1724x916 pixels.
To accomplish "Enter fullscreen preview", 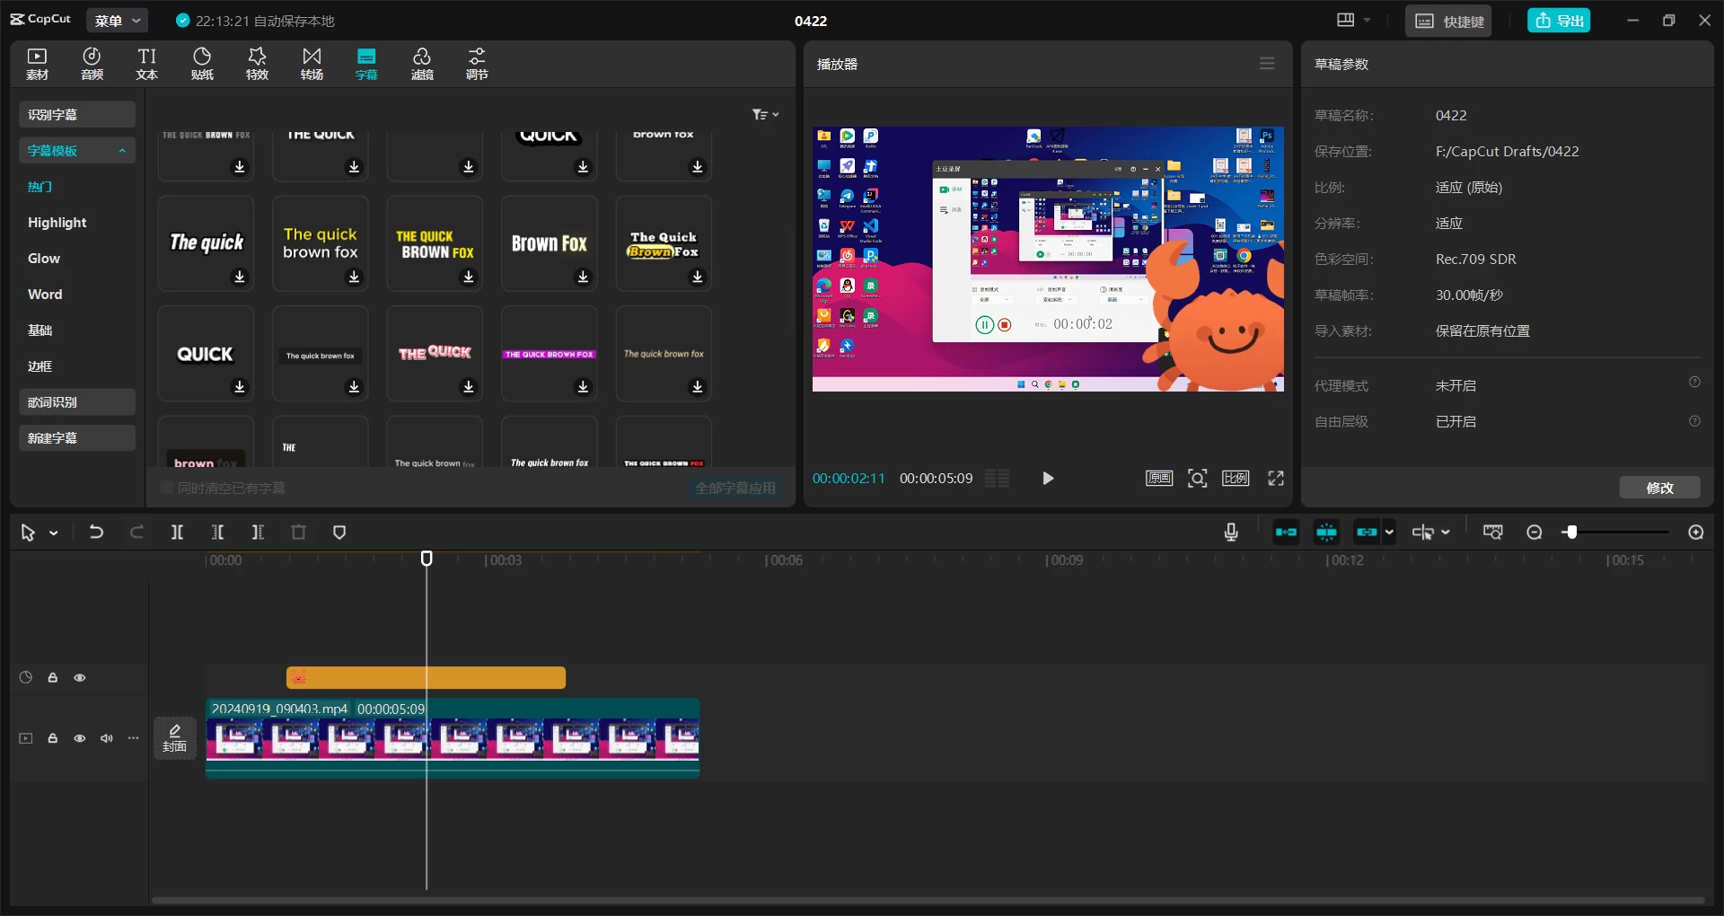I will 1276,479.
